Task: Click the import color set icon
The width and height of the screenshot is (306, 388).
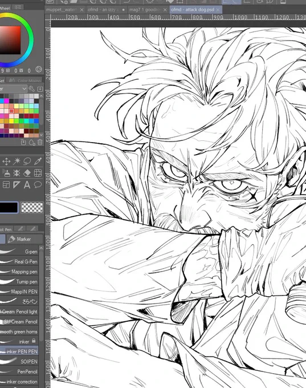Action: (x=40, y=88)
